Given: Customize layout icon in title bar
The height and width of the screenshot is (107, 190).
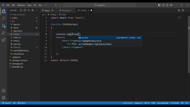Looking at the screenshot, I should [x=171, y=5].
